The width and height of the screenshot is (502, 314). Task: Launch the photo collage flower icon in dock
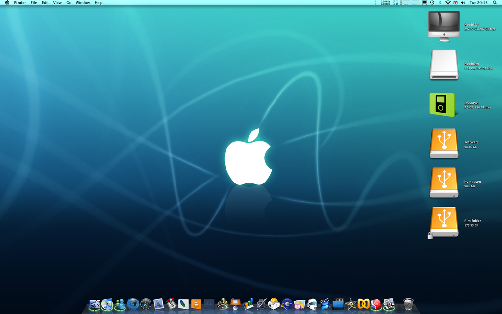click(x=300, y=304)
